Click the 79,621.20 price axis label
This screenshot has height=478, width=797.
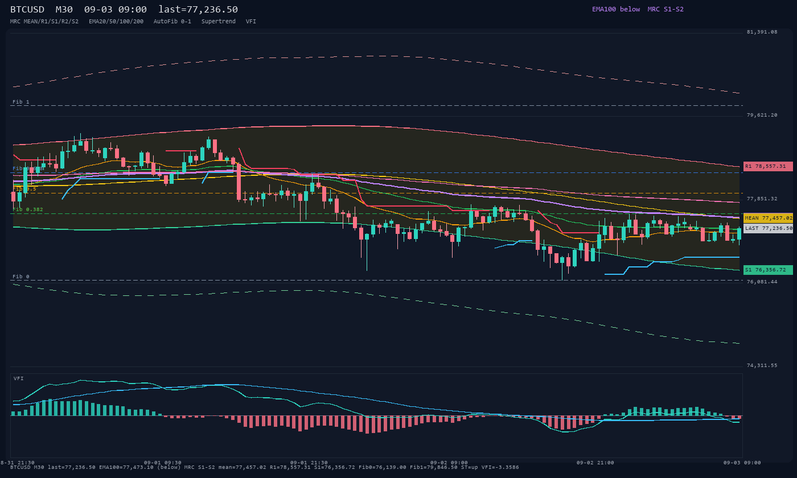762,115
